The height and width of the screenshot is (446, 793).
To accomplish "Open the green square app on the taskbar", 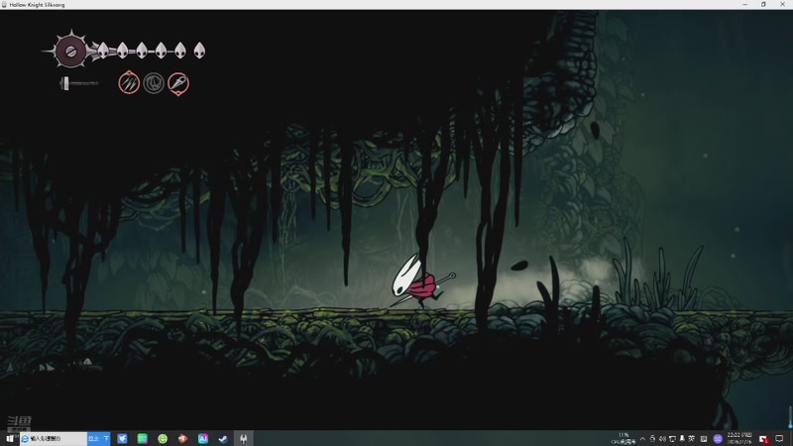I will tap(143, 438).
